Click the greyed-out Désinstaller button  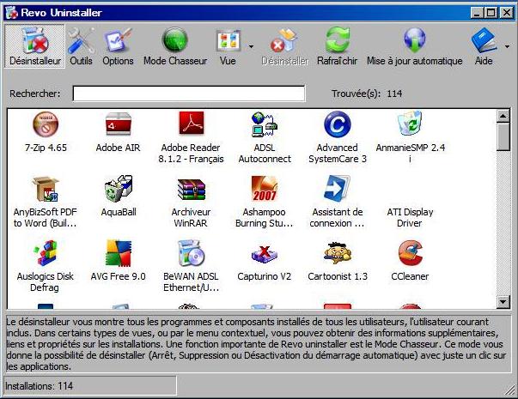point(284,46)
